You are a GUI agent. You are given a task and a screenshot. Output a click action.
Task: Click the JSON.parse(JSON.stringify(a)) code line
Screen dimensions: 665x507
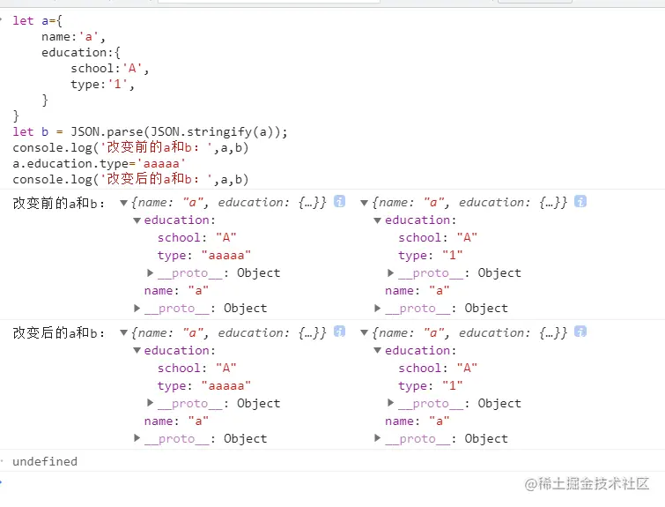coord(150,132)
